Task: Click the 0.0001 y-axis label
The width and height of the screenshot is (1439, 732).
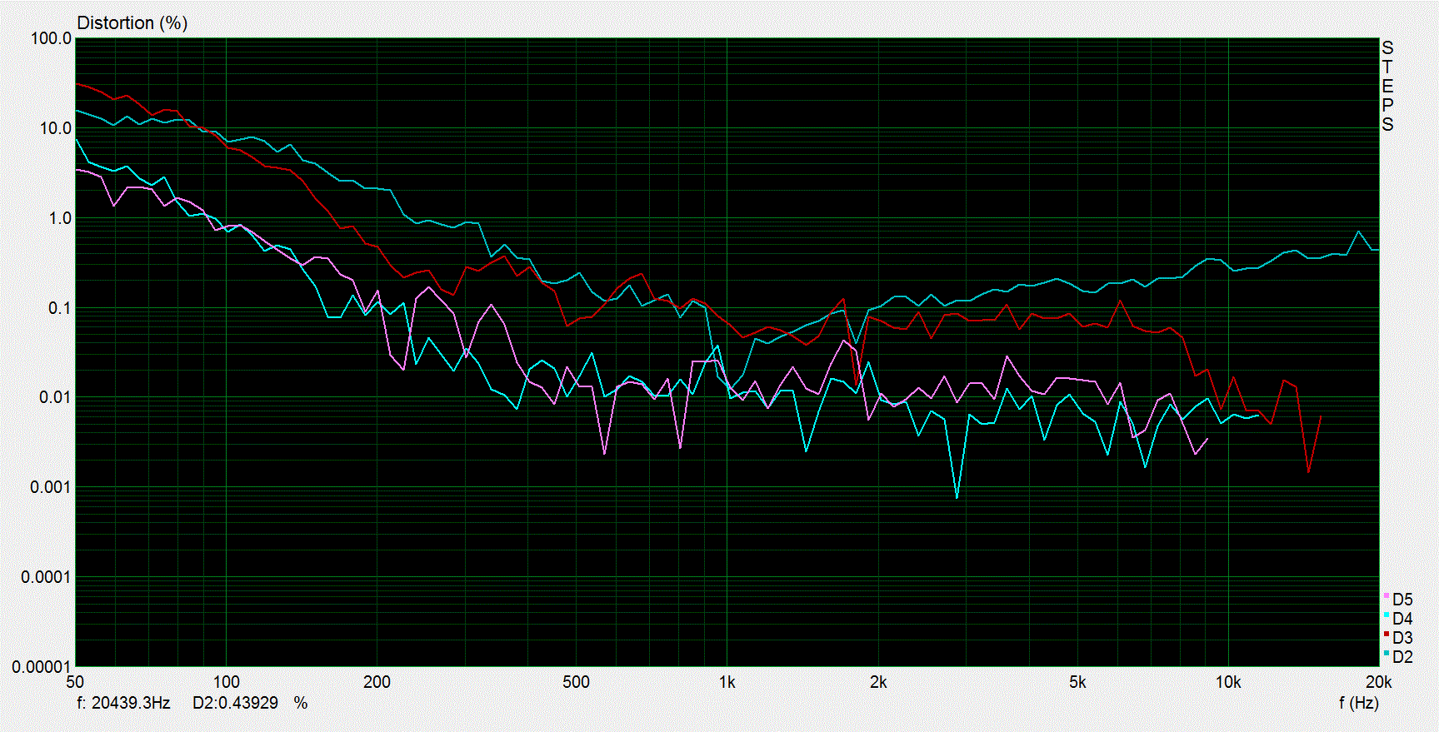Action: coord(47,577)
